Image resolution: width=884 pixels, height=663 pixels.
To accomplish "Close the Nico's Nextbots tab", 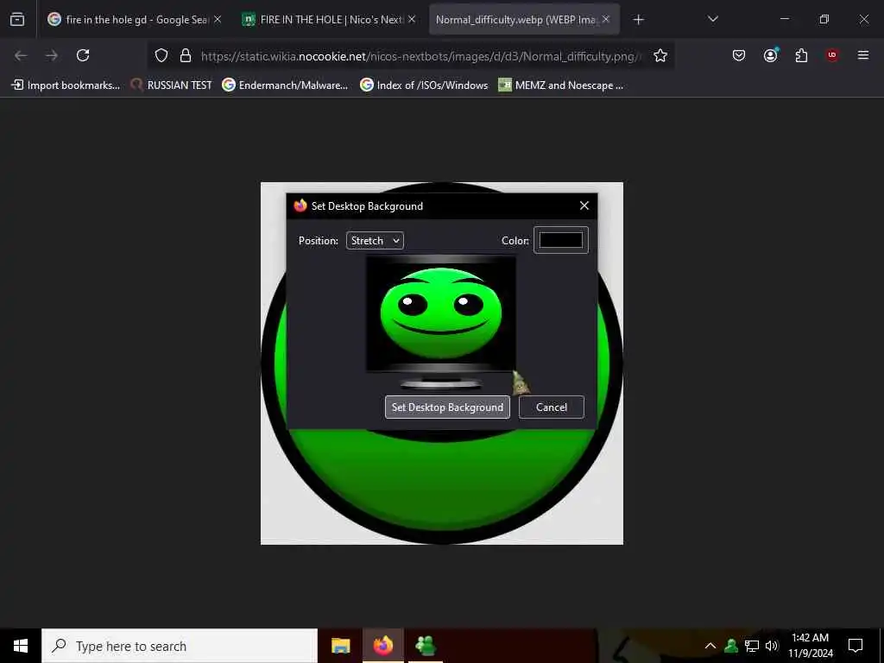I will (x=412, y=19).
